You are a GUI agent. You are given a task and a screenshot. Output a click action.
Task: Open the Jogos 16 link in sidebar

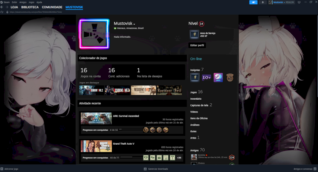196,92
